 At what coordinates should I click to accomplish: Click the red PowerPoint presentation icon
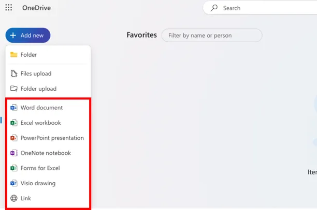coord(14,138)
